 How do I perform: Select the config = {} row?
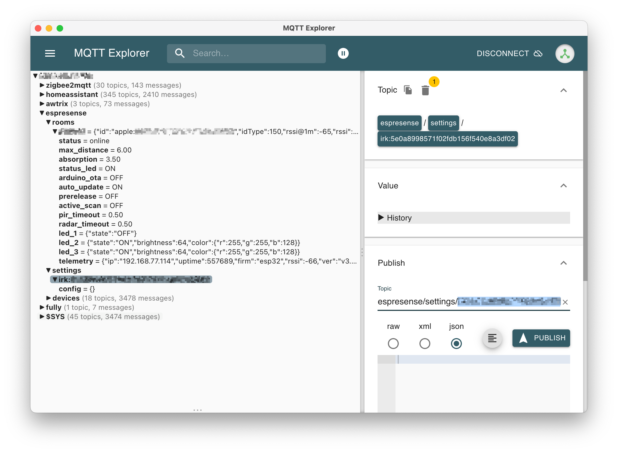(x=77, y=289)
